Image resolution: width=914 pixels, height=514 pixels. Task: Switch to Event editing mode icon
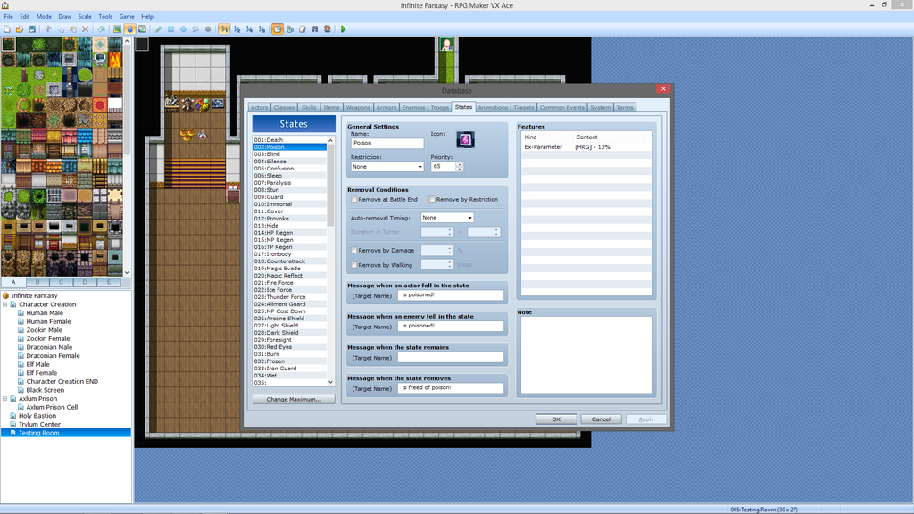point(129,29)
